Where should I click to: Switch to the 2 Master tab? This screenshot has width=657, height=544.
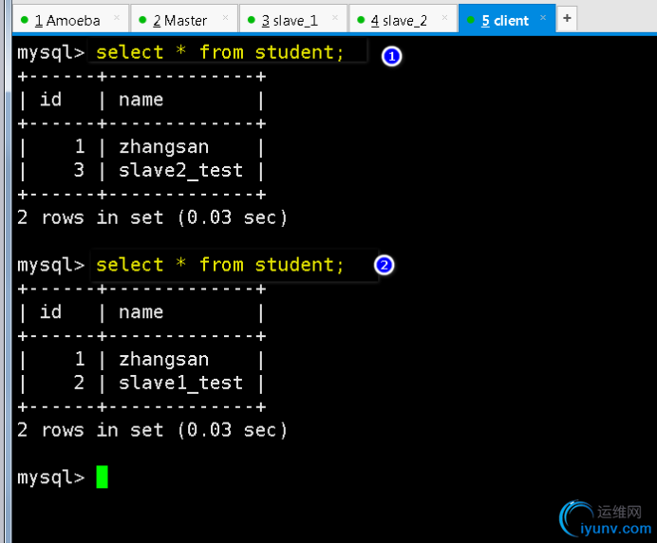(184, 19)
